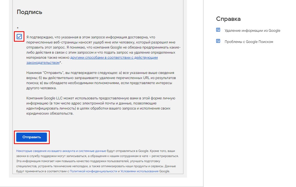Click article icon beside 'Удаление информации из Google'
This screenshot has height=187, width=296.
point(218,30)
